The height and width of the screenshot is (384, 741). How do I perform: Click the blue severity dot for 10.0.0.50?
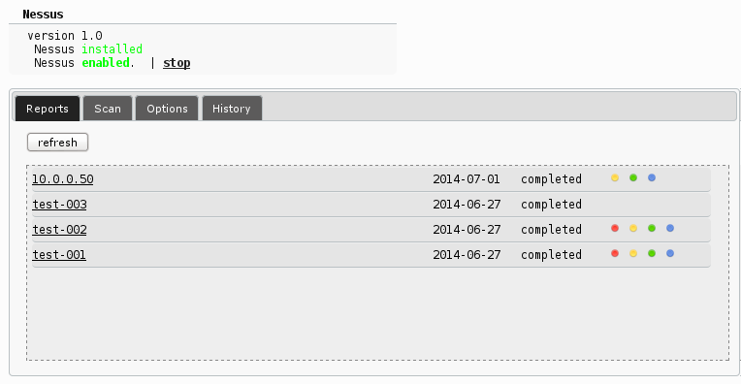[x=652, y=178]
